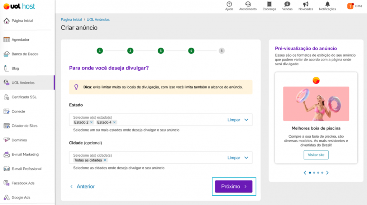Clear selected states with Limpar
The height and width of the screenshot is (205, 367).
[x=234, y=120]
